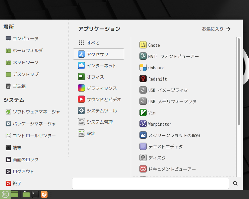Open the ディスク utility icon
The height and width of the screenshot is (199, 249).
click(x=143, y=158)
